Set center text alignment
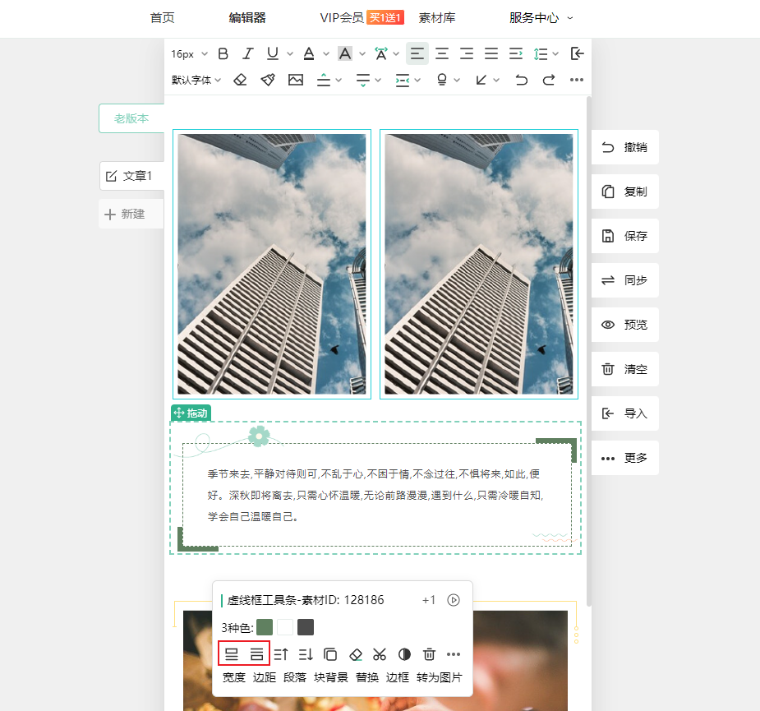760x711 pixels. 441,53
